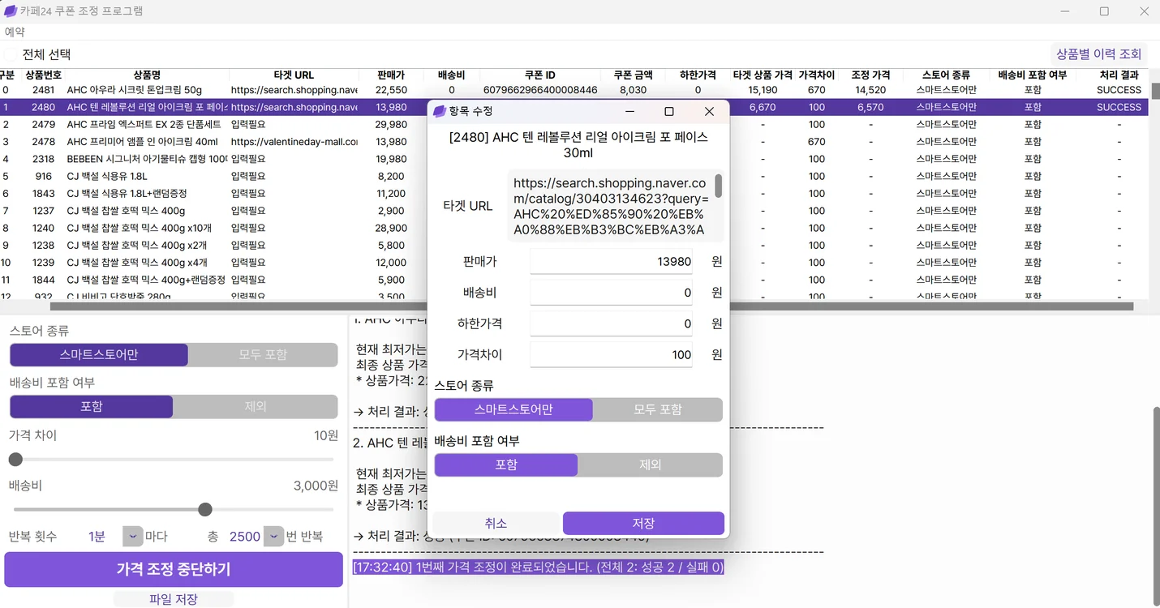Click the 가격차이 input field with 100
This screenshot has height=608, width=1160.
[x=611, y=354]
